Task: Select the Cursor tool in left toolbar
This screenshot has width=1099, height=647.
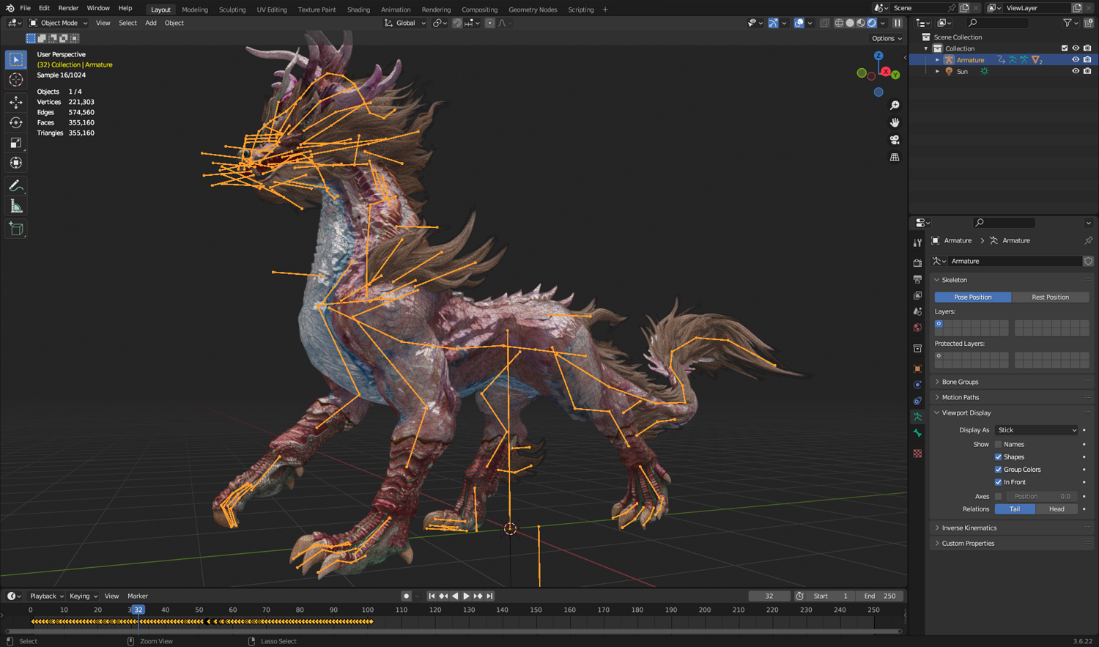Action: [x=15, y=80]
